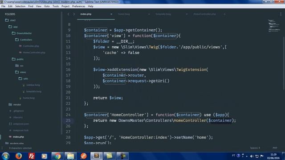The width and height of the screenshot is (285, 160).
Task: Open template.twig in the sidebar
Action: click(x=34, y=92)
